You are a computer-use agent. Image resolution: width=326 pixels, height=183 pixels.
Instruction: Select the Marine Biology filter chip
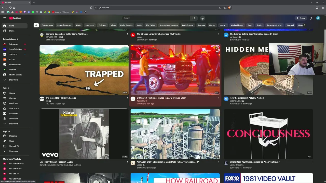pos(237,25)
